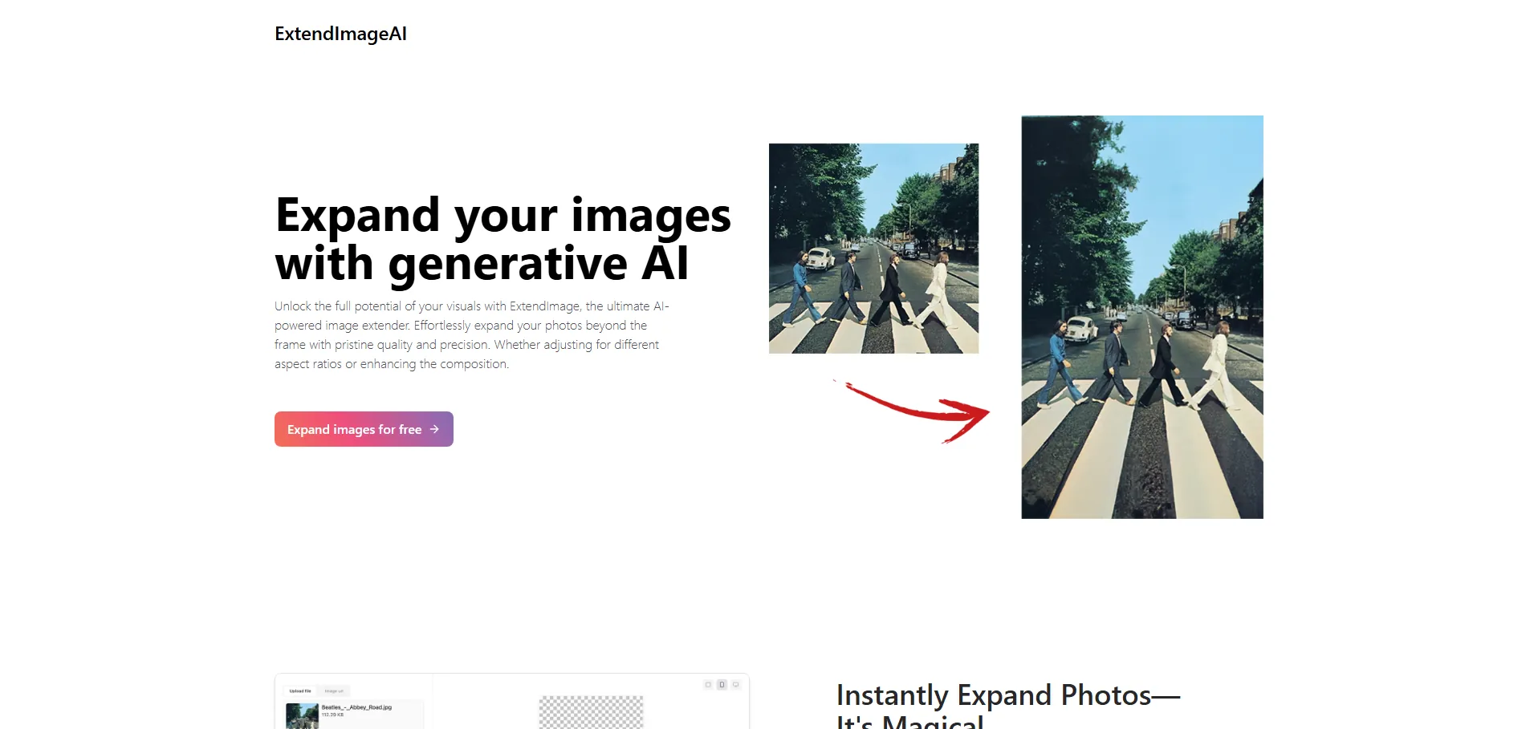Click the 'Instantly Expand Photos' heading

pos(1007,696)
